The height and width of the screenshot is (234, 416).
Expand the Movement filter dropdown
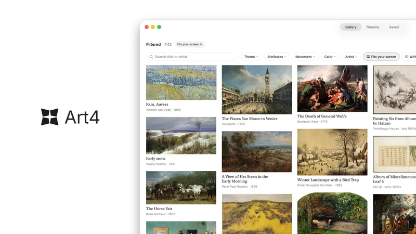pyautogui.click(x=305, y=57)
